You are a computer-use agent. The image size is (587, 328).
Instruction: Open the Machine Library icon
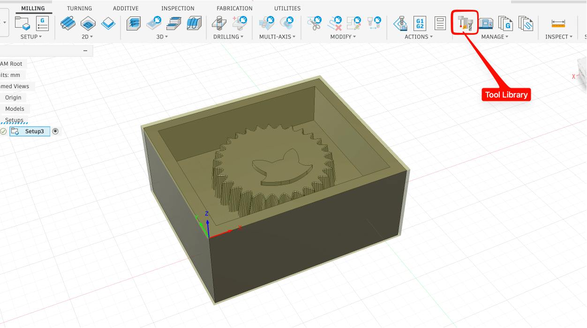pos(486,23)
